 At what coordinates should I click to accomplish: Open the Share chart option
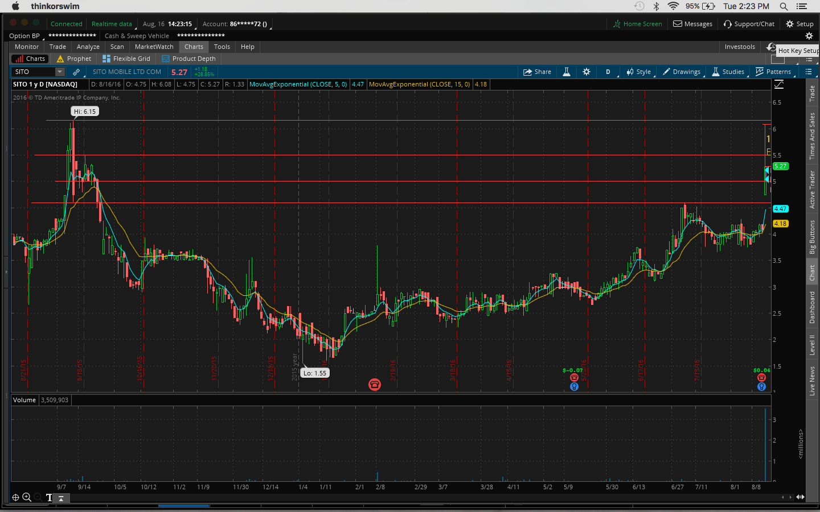[x=537, y=72]
